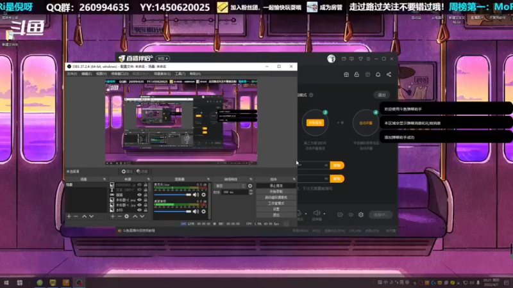
Task: Toggle the lock on the 水印 source
Action: [146, 210]
